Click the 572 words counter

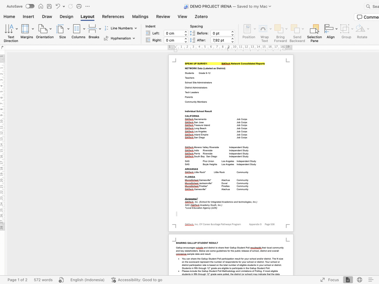click(x=43, y=280)
